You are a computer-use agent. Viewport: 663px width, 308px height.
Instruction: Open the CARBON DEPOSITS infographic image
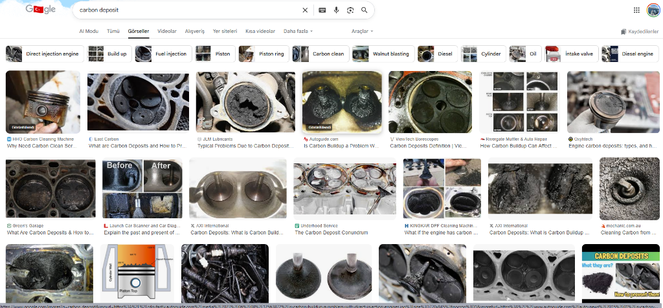coord(621,273)
